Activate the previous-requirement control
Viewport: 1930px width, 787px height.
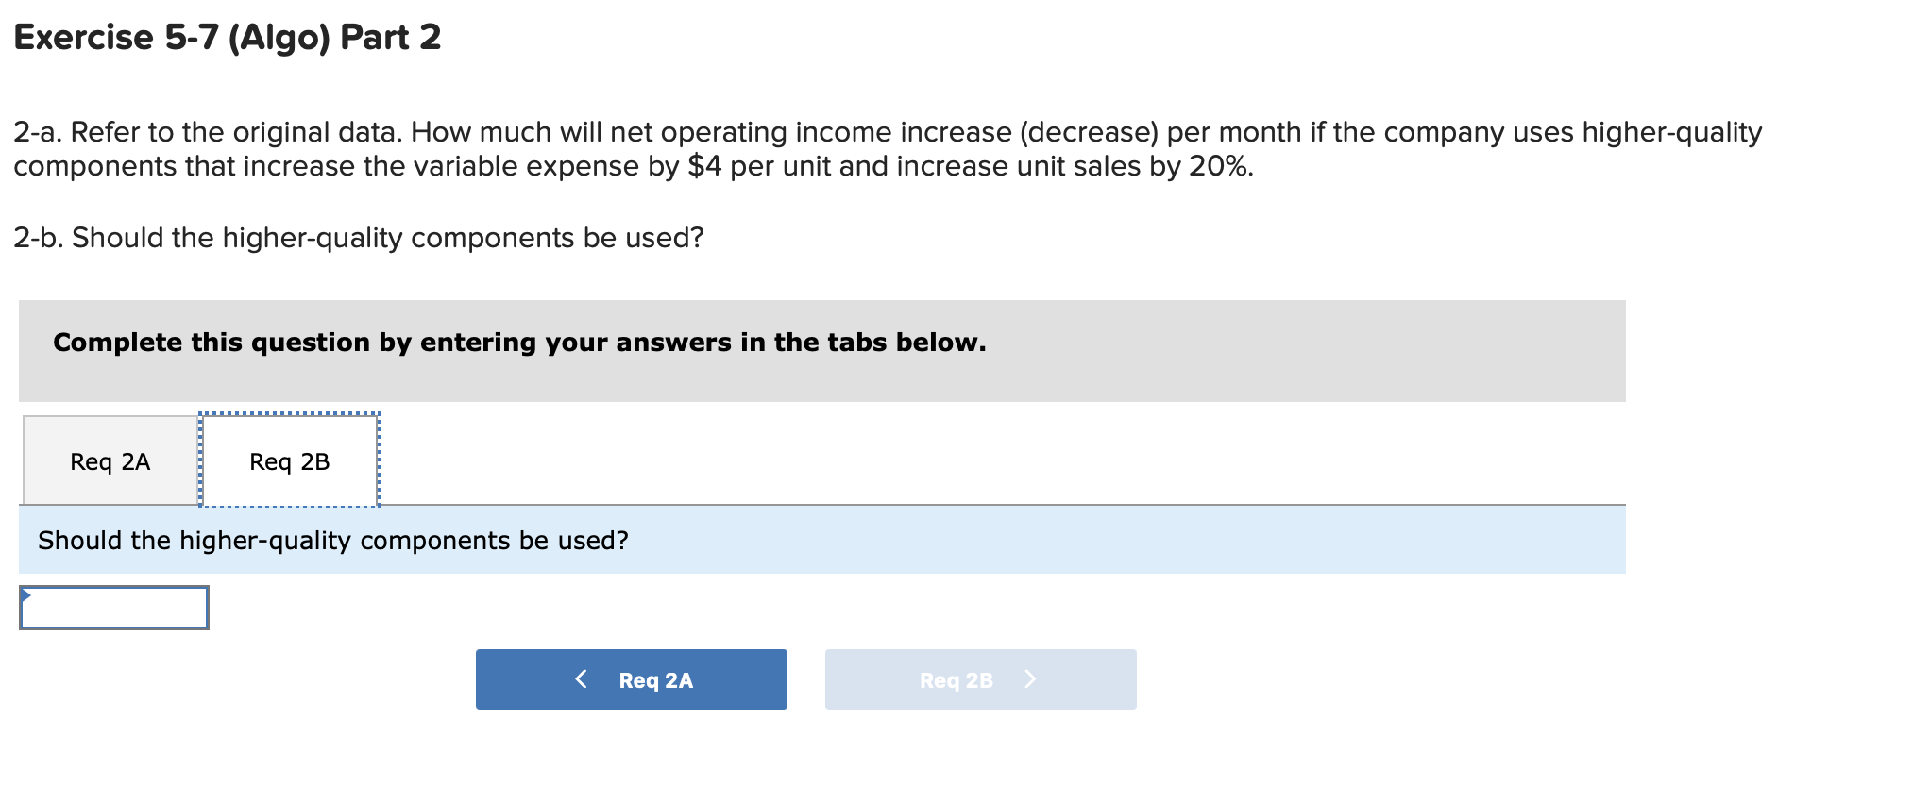point(631,678)
